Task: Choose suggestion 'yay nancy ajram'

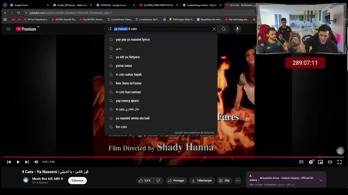Action: [161, 100]
